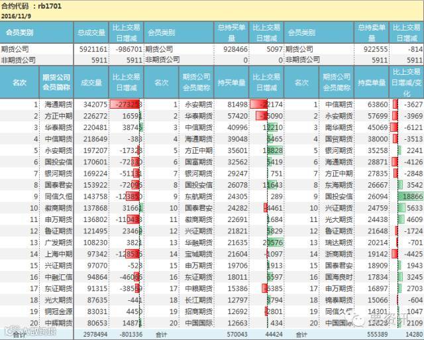Click the 总成交量 column header
The image size is (424, 340).
coord(91,32)
